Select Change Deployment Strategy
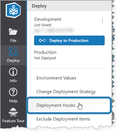 66,92
